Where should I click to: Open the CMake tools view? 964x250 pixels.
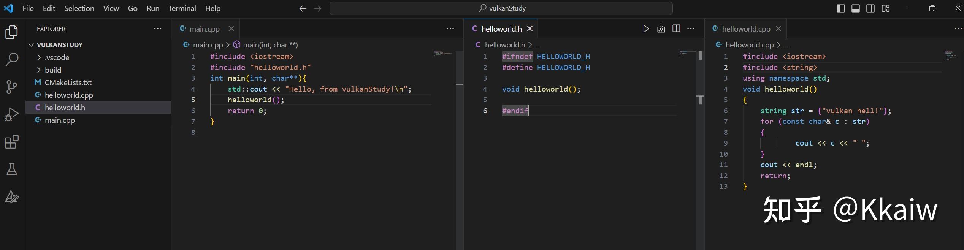point(12,197)
